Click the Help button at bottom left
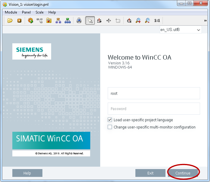Screen dimensions: 210x182 point(27,173)
